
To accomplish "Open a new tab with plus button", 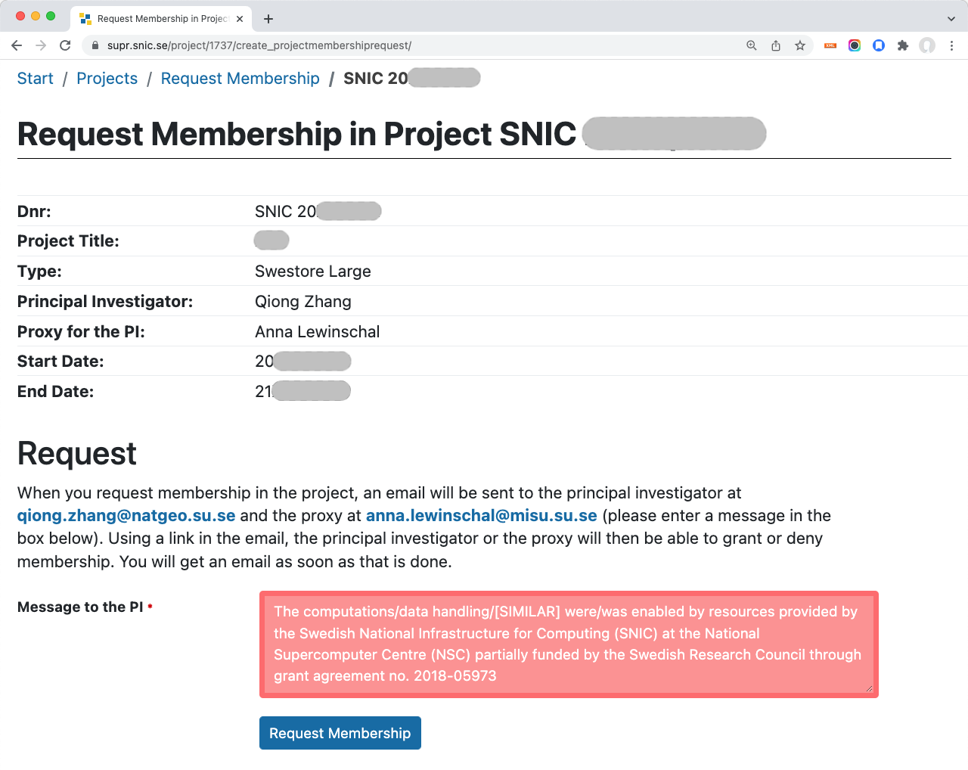I will pos(268,19).
